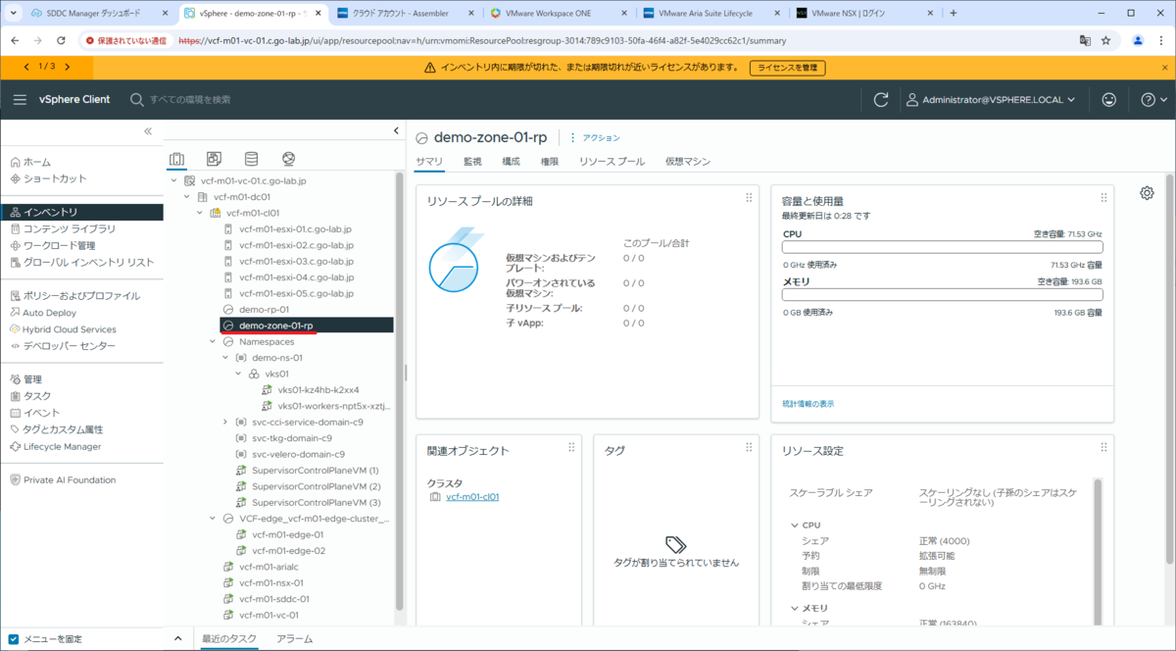Open アクション menu for demo-zone-01-rp
1176x651 pixels.
tap(595, 138)
